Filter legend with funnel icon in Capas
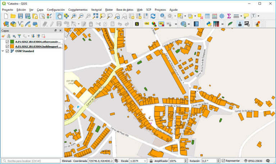Image resolution: width=276 pixels, height=164 pixels. click(x=19, y=36)
